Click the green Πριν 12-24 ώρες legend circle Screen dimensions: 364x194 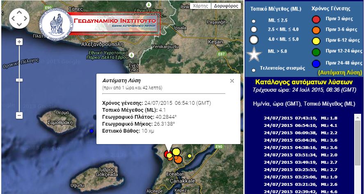pos(316,51)
